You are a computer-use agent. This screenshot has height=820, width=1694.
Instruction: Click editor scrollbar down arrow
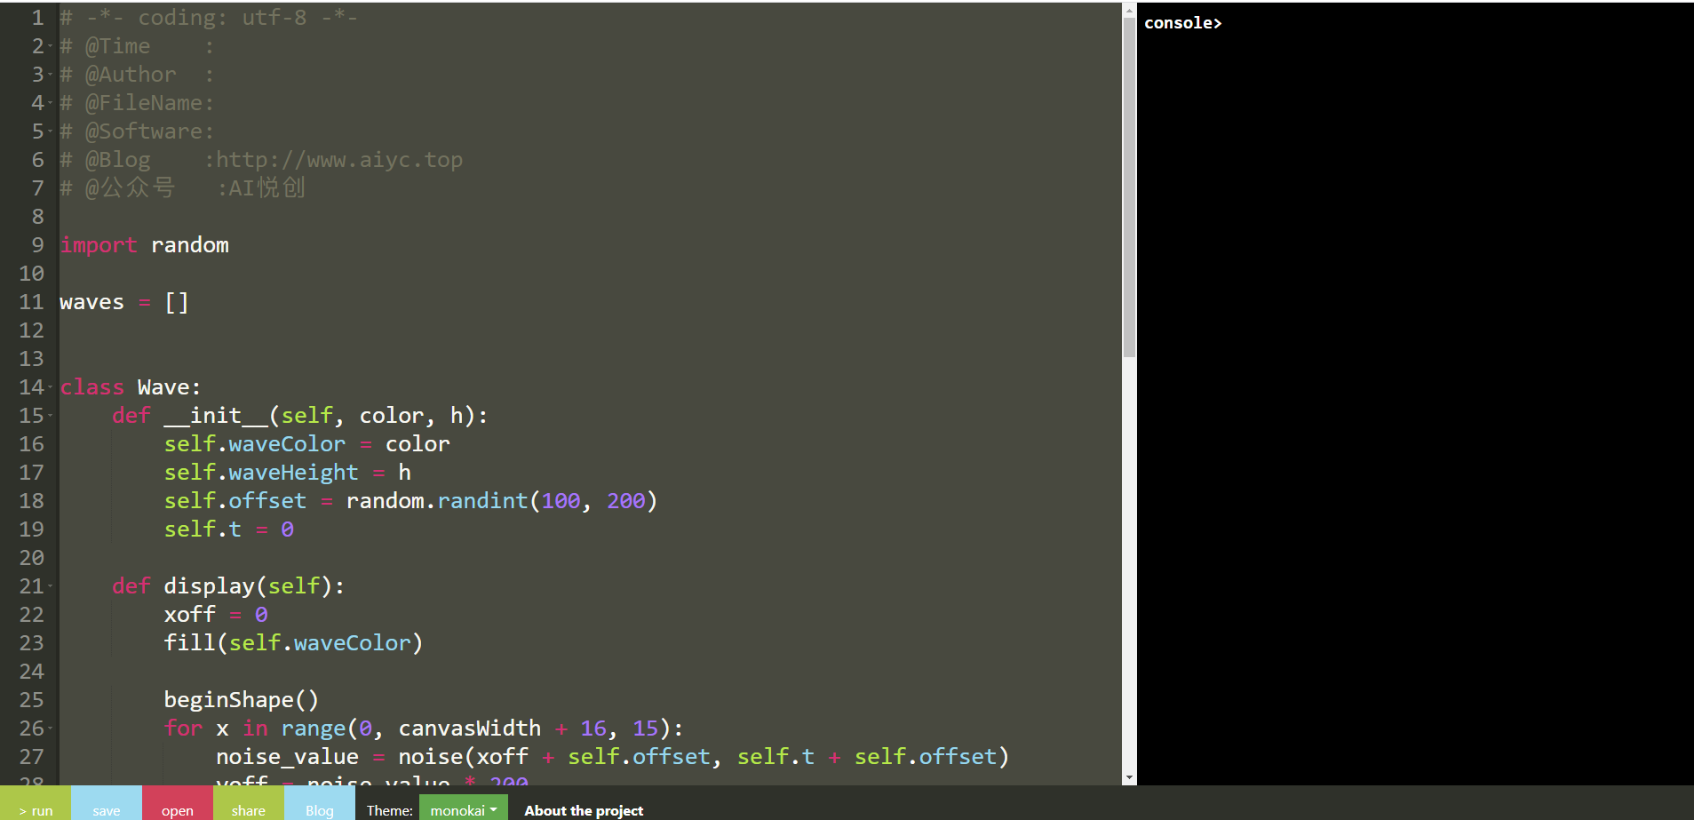click(x=1129, y=777)
